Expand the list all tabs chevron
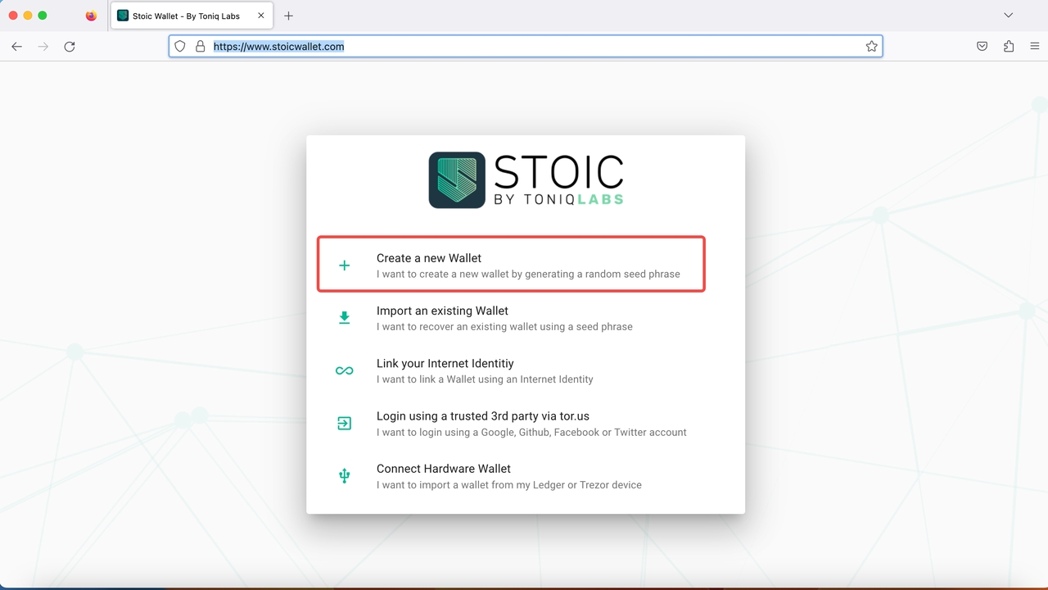The width and height of the screenshot is (1048, 590). [x=1009, y=16]
